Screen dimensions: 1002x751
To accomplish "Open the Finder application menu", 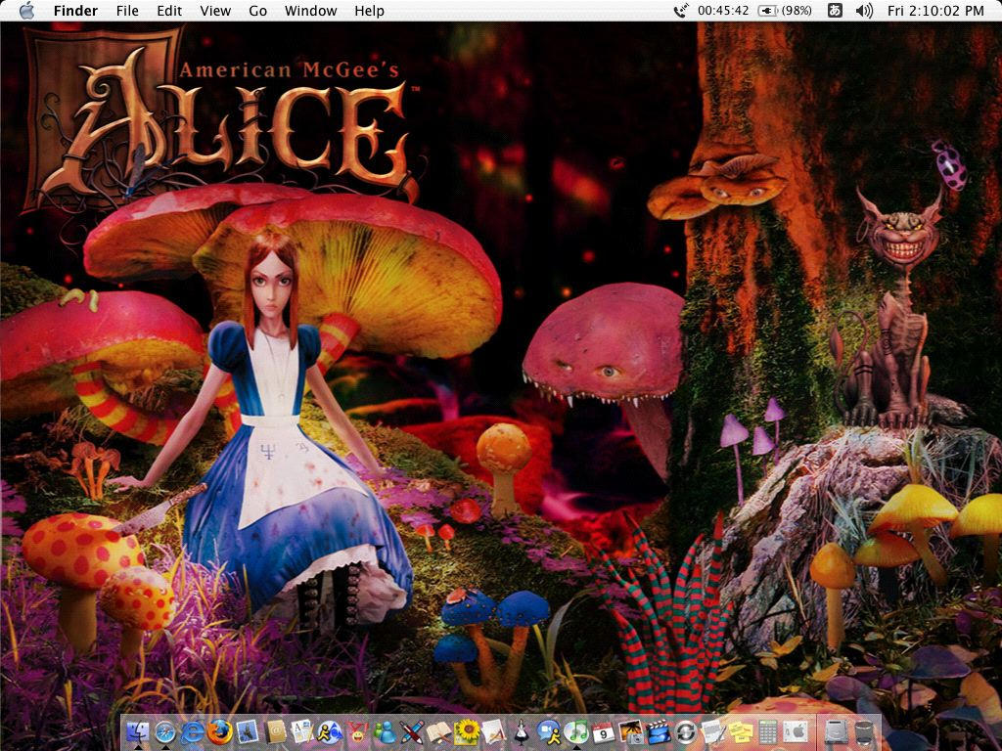I will coord(75,11).
